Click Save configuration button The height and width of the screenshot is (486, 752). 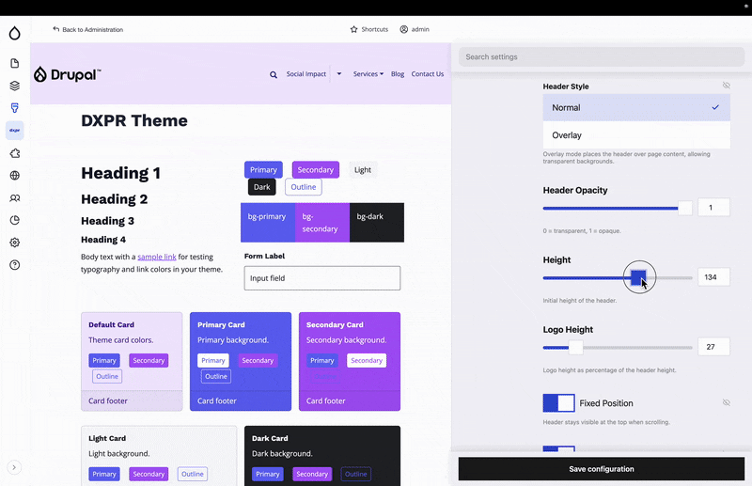click(602, 469)
